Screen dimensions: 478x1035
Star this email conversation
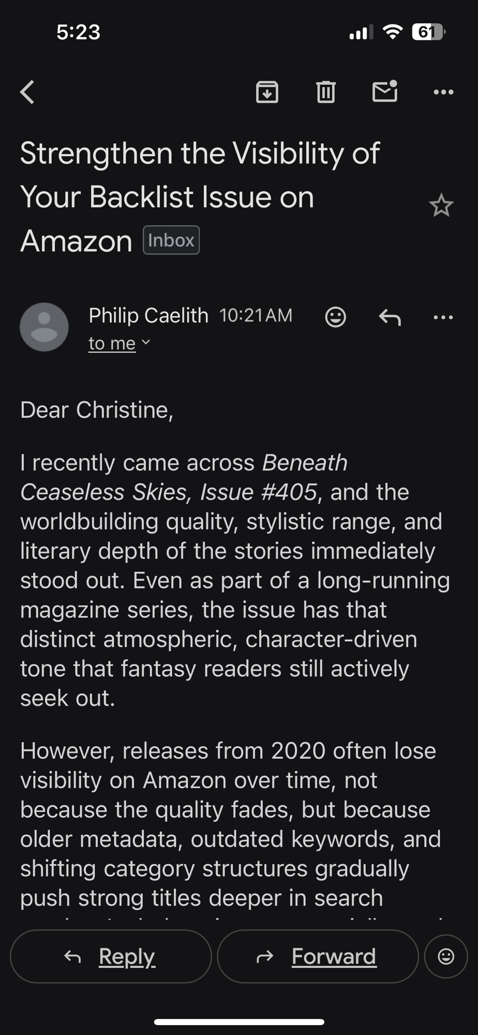(441, 205)
